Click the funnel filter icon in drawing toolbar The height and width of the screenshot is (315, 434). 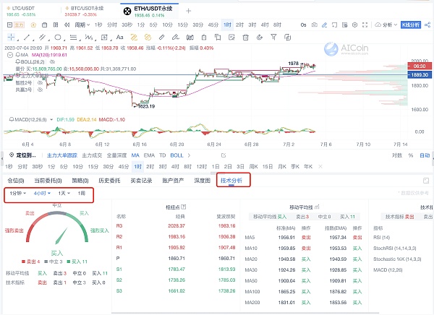[x=273, y=37]
